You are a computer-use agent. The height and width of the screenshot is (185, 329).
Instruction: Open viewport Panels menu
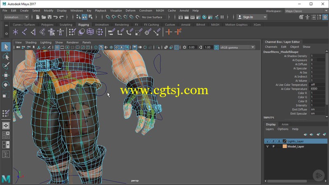click(87, 42)
